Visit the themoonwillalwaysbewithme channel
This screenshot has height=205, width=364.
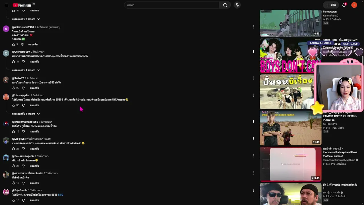point(339,160)
